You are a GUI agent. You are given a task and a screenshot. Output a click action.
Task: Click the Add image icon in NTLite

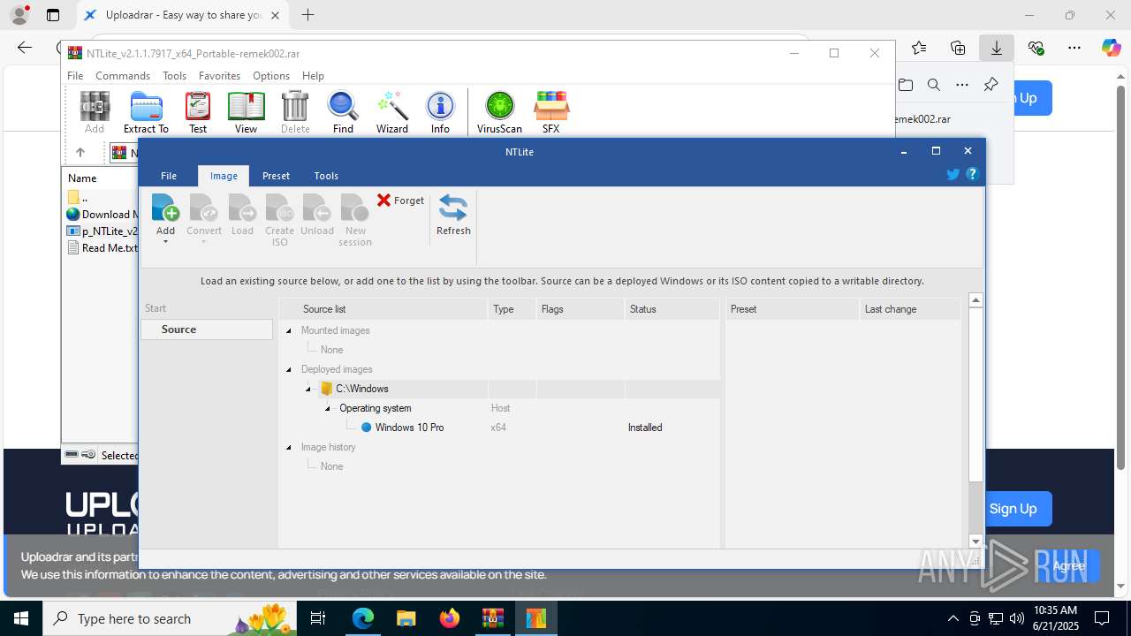[165, 208]
